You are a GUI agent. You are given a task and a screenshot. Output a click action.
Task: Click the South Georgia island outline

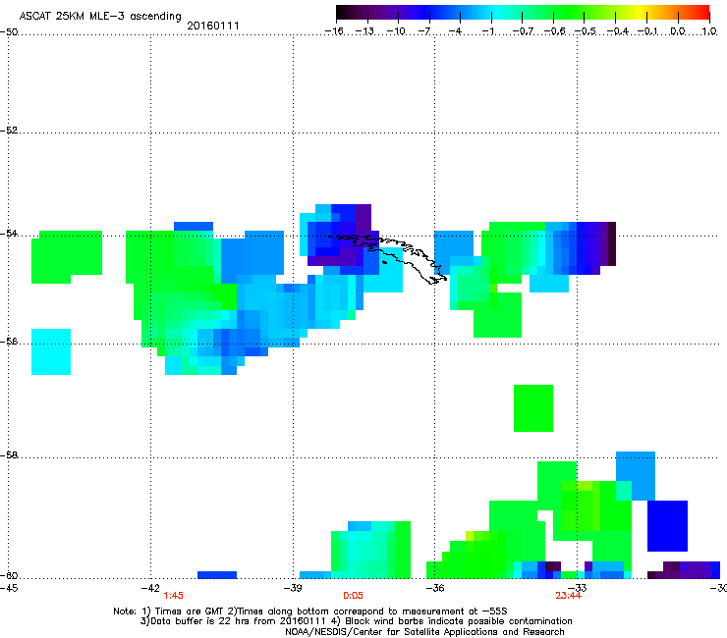388,258
